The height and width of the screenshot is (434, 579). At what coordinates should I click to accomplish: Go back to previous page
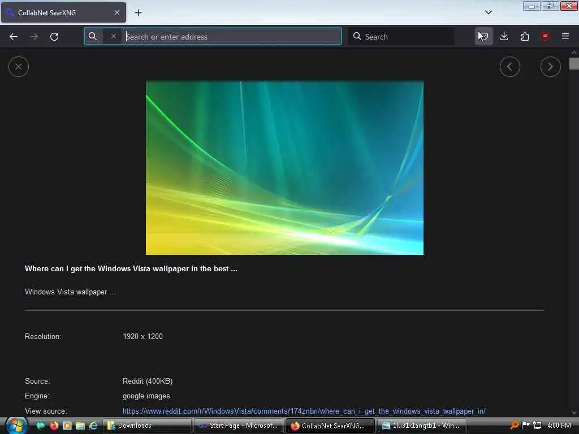tap(14, 37)
